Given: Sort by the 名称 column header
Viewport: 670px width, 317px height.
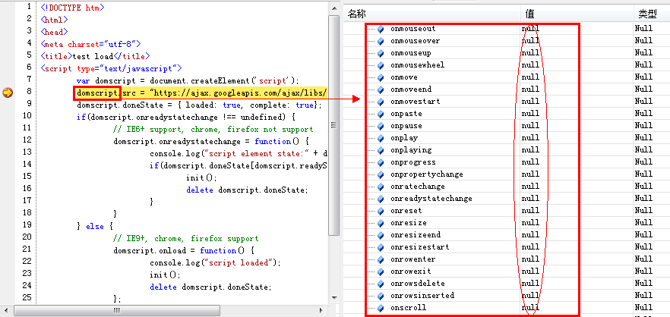Looking at the screenshot, I should [x=432, y=14].
